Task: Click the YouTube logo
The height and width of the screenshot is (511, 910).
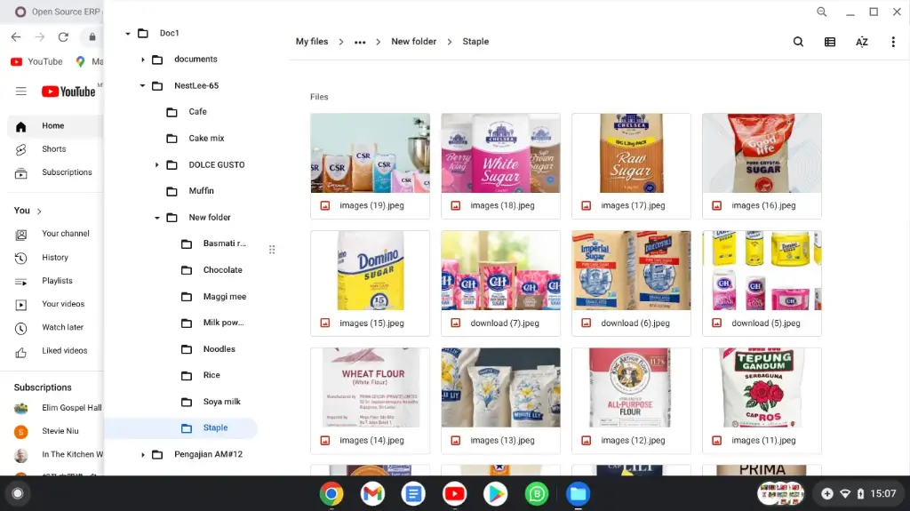Action: [68, 92]
